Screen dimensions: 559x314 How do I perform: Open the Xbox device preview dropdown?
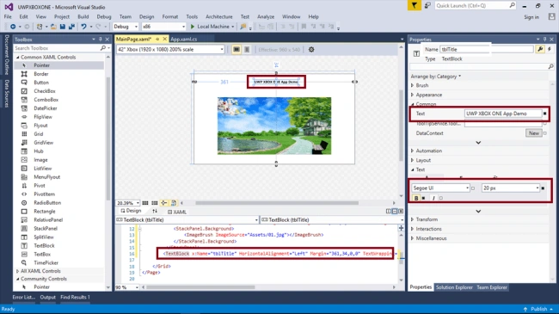[170, 50]
